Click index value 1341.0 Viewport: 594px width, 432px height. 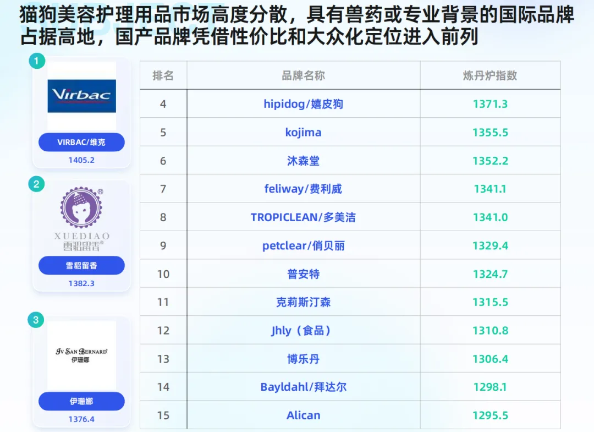click(490, 217)
